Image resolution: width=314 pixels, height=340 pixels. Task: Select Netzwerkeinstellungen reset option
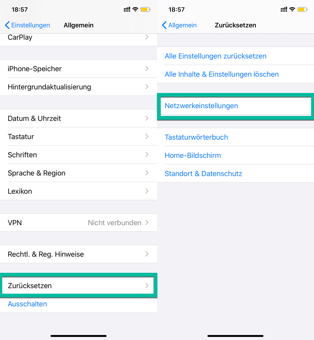(236, 106)
